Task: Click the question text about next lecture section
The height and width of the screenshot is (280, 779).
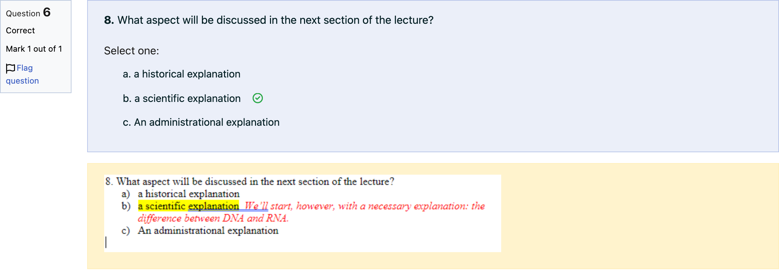Action: [275, 20]
